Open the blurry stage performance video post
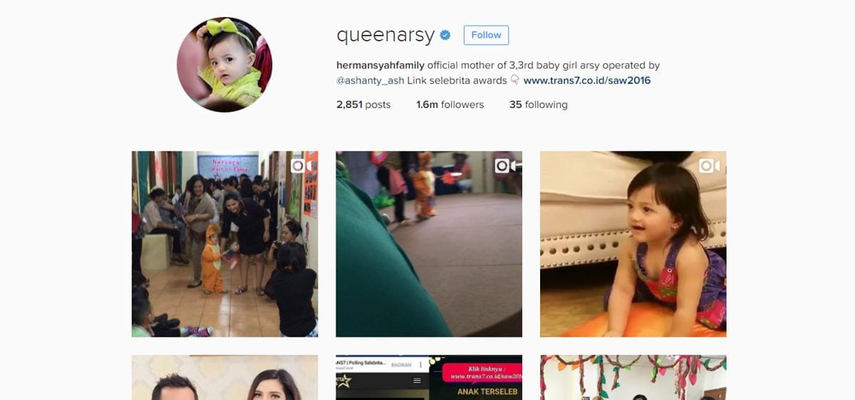The height and width of the screenshot is (400, 855). 429,243
